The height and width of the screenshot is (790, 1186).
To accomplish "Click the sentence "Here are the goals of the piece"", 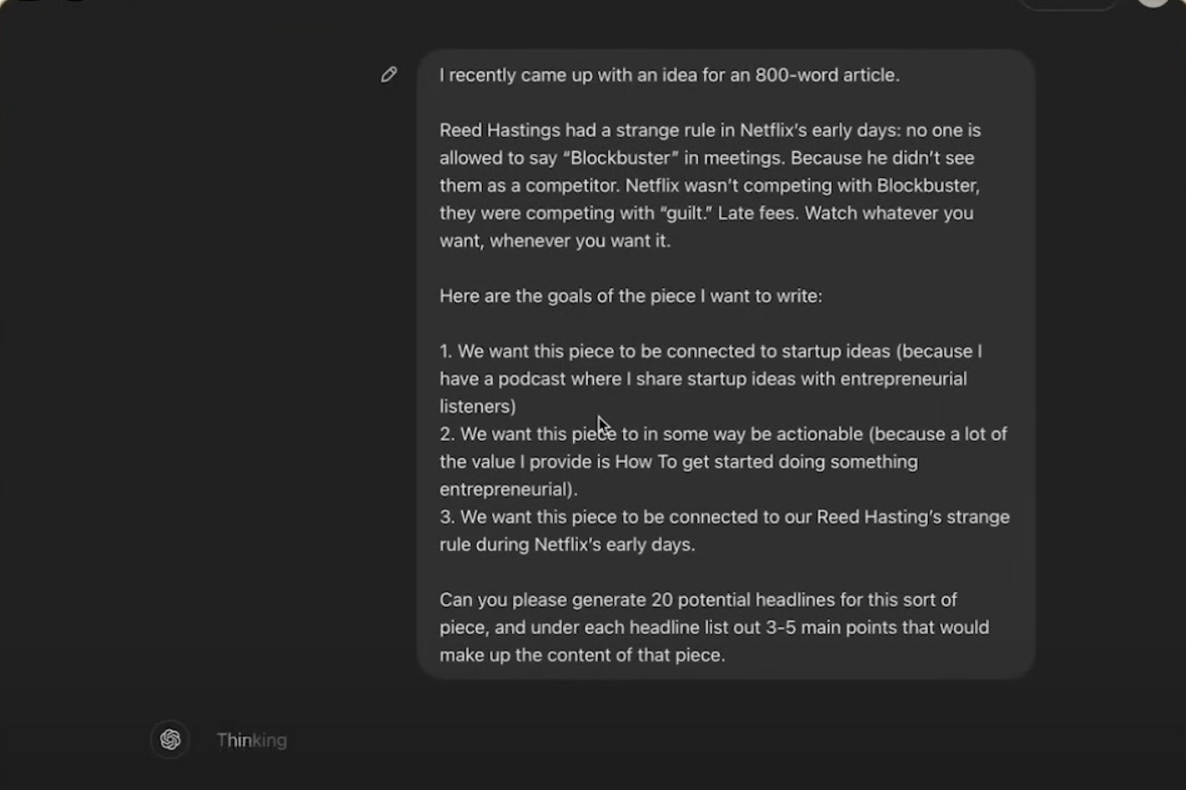I will pyautogui.click(x=631, y=296).
